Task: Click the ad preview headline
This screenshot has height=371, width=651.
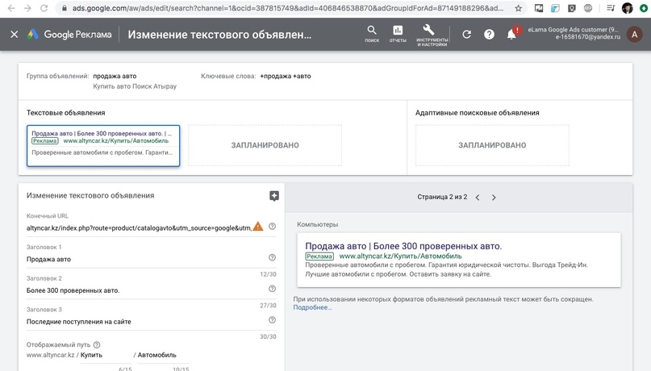Action: coord(403,246)
